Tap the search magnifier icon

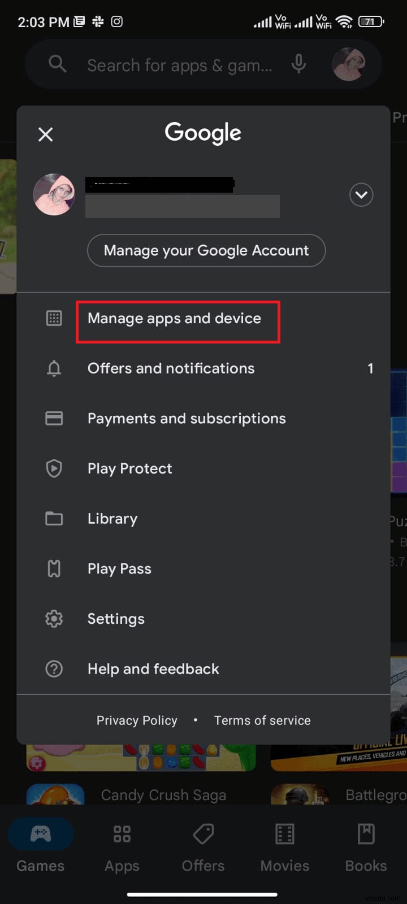tap(57, 64)
